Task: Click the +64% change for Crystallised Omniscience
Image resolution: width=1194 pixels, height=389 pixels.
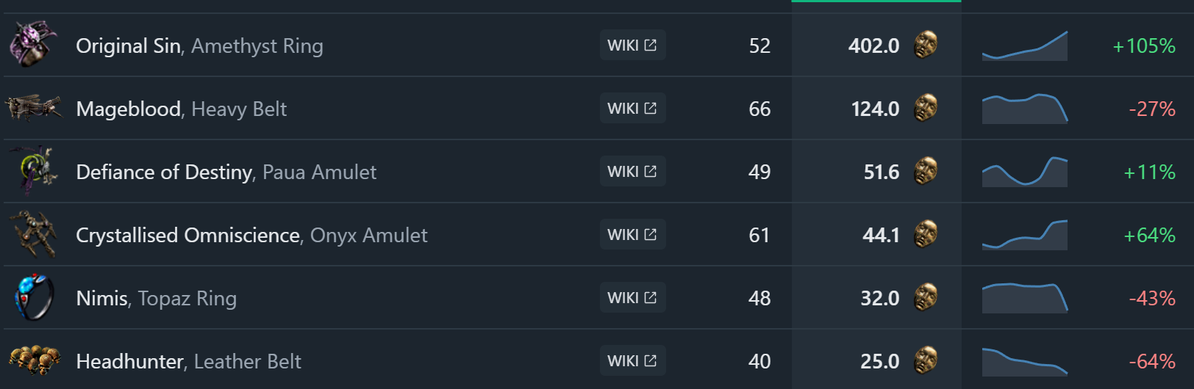Action: [x=1149, y=235]
